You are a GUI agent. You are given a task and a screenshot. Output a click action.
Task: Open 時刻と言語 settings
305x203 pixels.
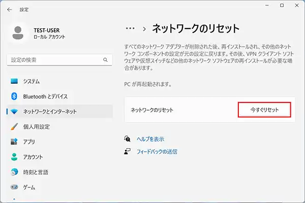[59, 172]
